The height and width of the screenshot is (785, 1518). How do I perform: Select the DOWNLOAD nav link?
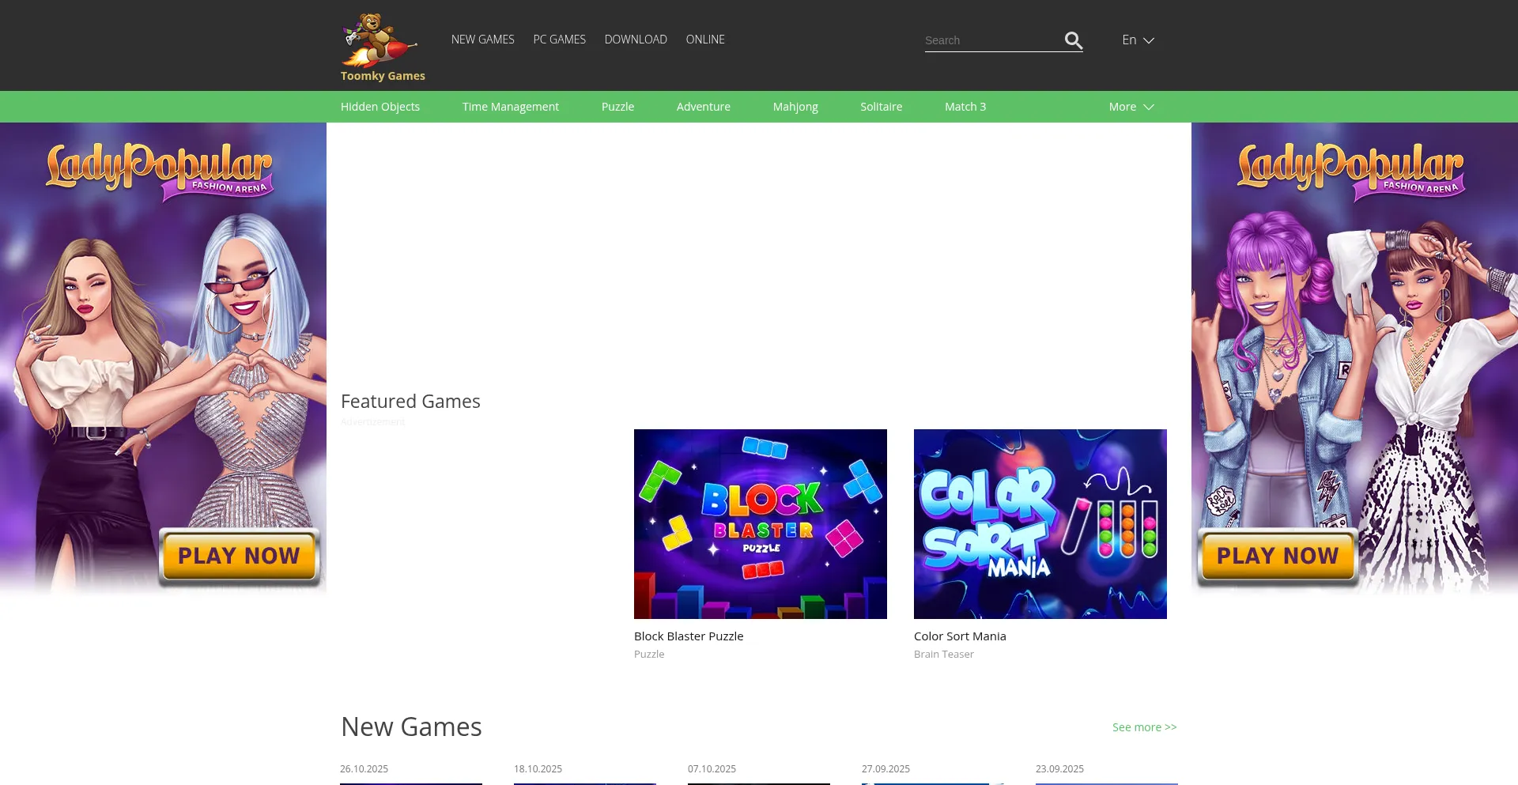click(x=636, y=40)
